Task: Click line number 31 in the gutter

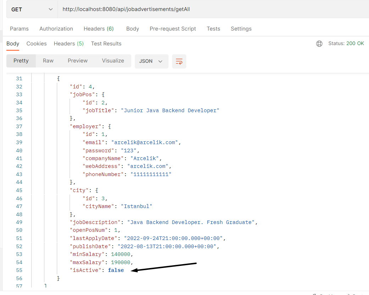Action: pos(19,78)
